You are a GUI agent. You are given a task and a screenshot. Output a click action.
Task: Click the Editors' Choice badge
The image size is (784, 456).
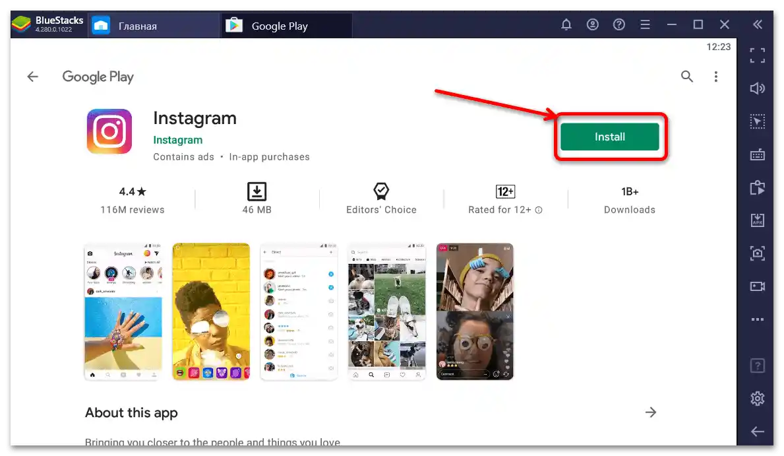[x=382, y=199]
